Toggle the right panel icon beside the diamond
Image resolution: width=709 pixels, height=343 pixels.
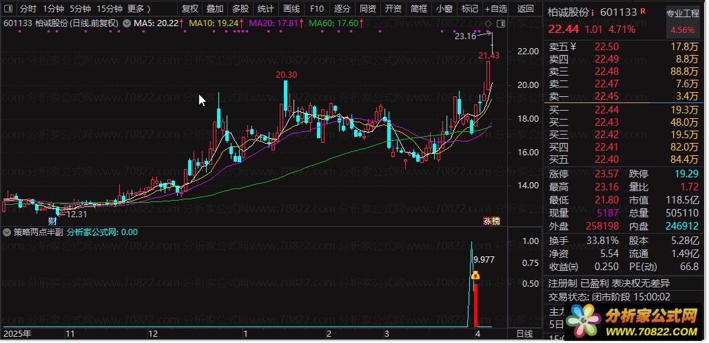500,23
